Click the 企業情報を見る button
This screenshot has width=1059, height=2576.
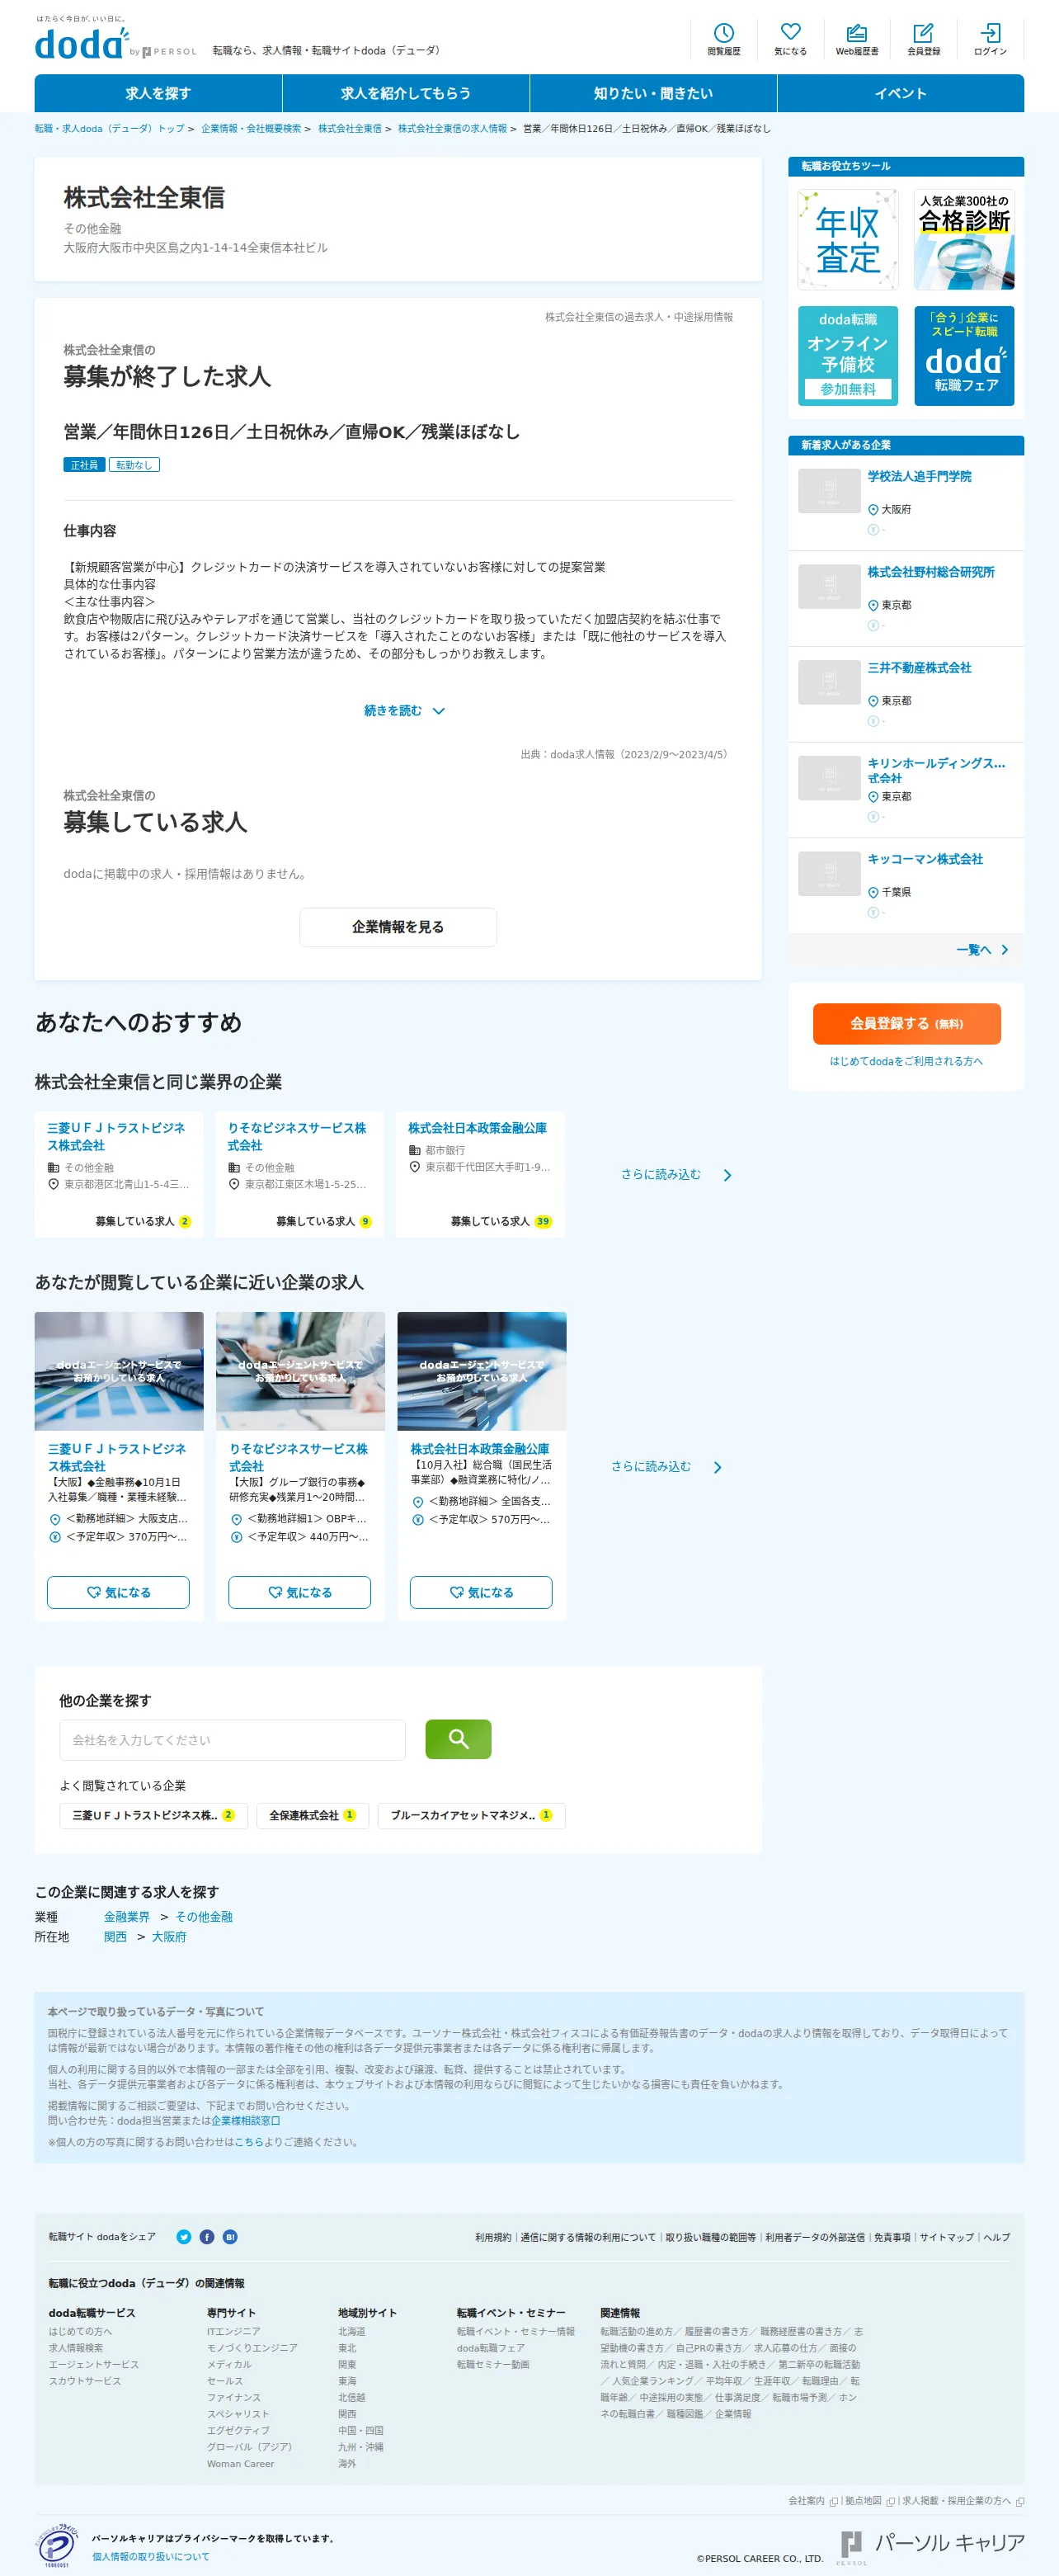click(x=398, y=927)
